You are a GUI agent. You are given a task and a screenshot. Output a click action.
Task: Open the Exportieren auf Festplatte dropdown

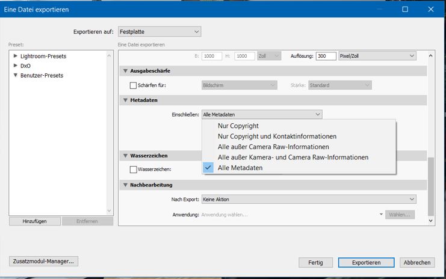click(155, 31)
